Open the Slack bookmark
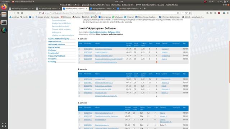This screenshot has height=129, width=230. pyautogui.click(x=94, y=17)
